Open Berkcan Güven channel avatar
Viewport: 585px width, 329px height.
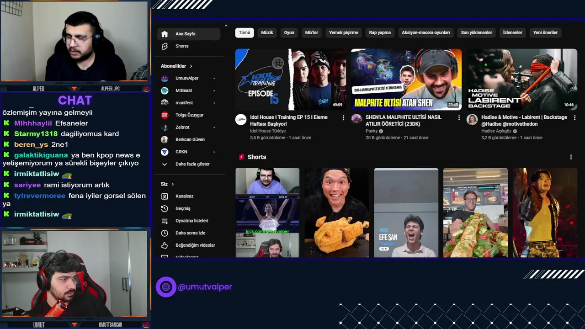(165, 139)
